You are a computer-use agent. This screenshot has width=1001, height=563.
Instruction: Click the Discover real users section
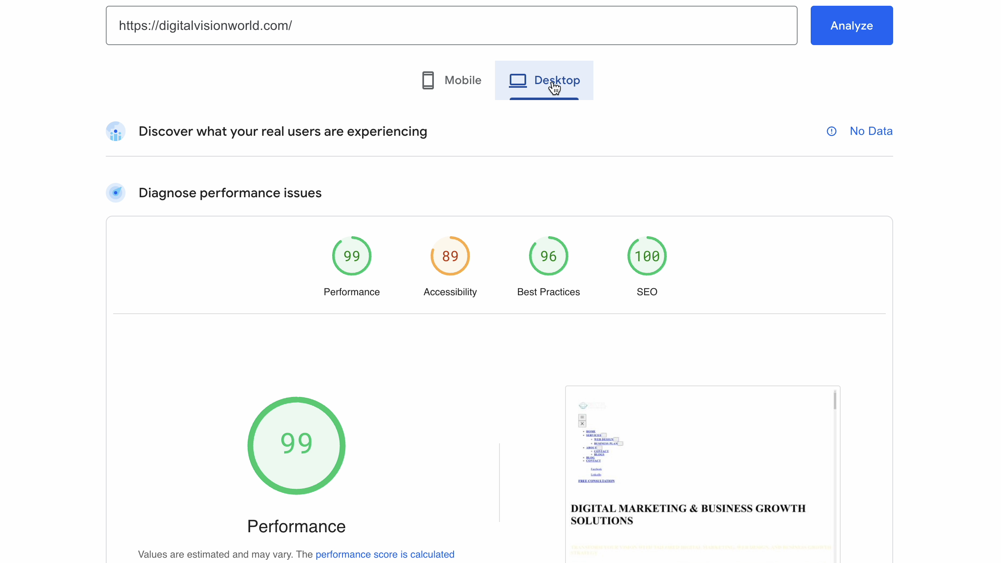tap(283, 131)
